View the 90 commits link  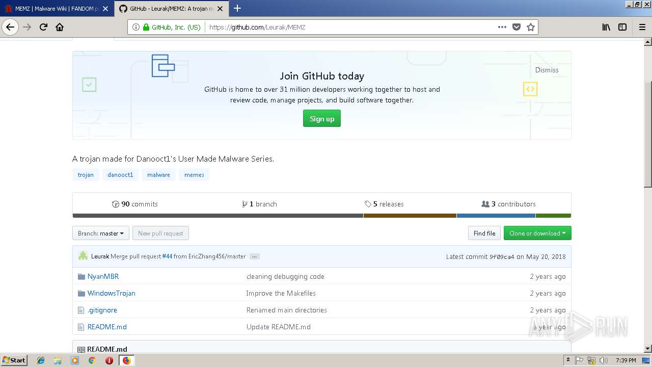pos(135,204)
